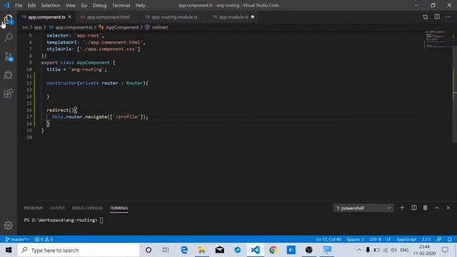This screenshot has height=257, width=457.
Task: Click TypeScript version 3.7.5 in status bar
Action: point(426,239)
